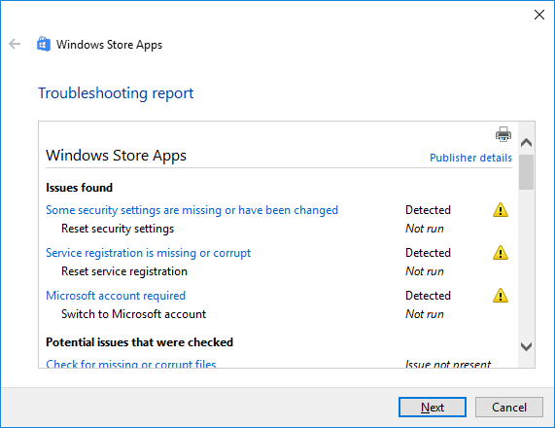Open the Publisher details link

[470, 158]
